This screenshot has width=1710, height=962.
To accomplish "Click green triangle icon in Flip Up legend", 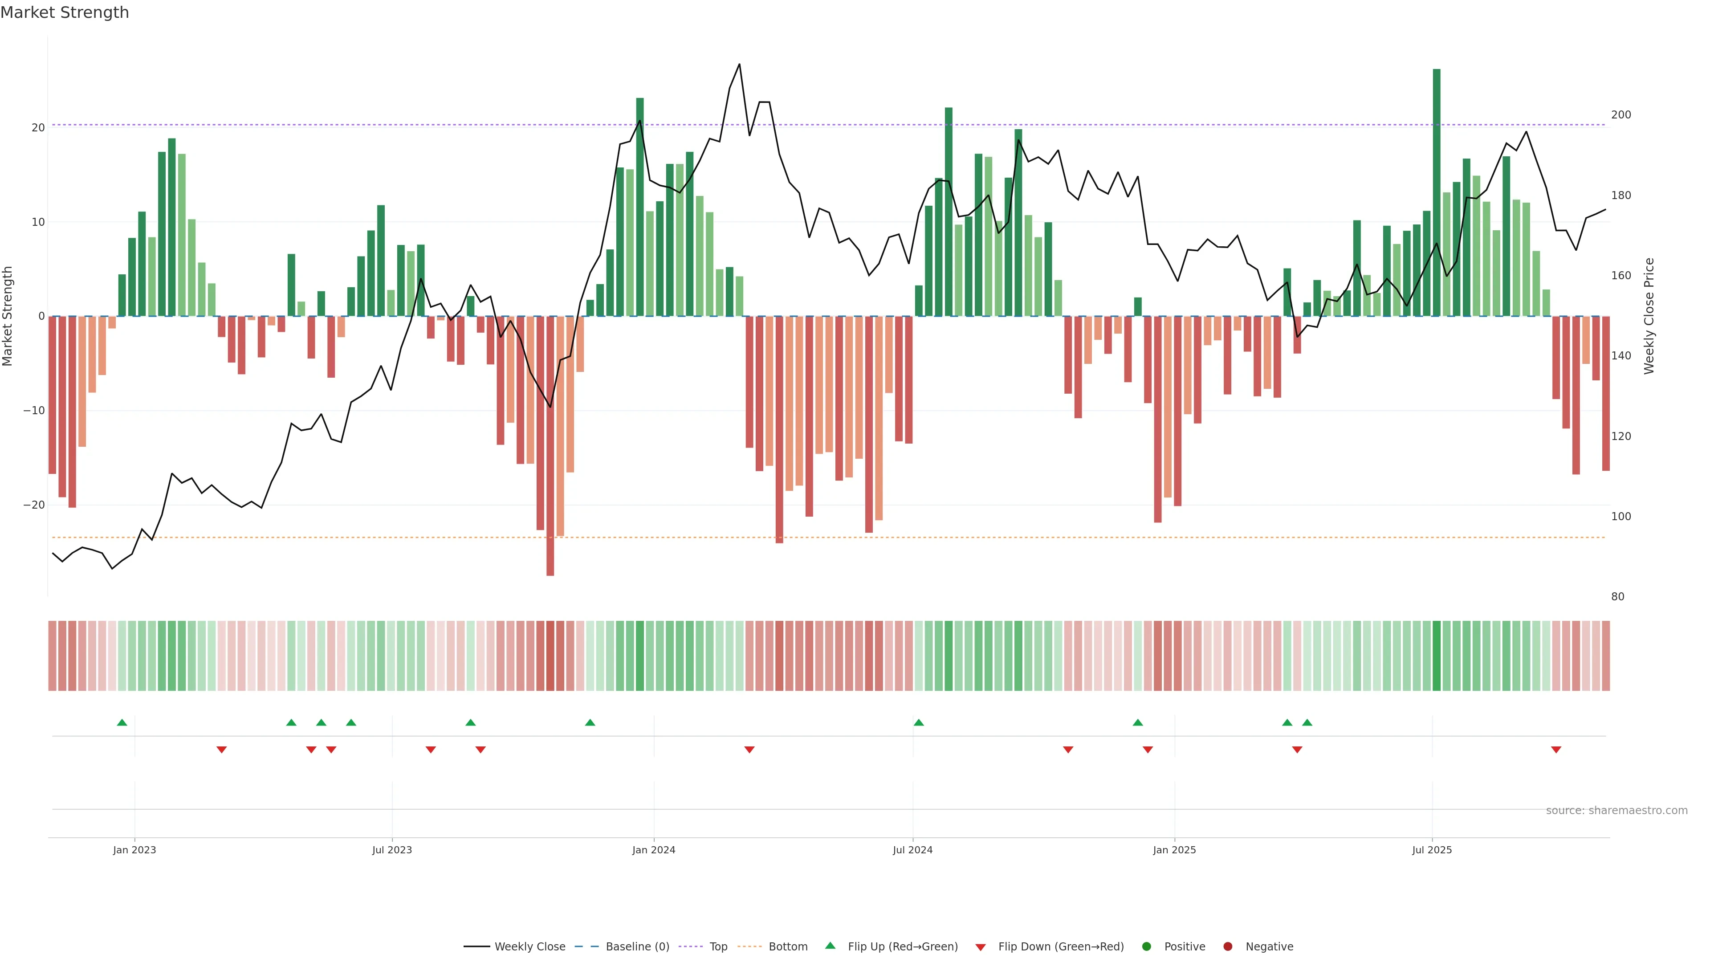I will [830, 946].
